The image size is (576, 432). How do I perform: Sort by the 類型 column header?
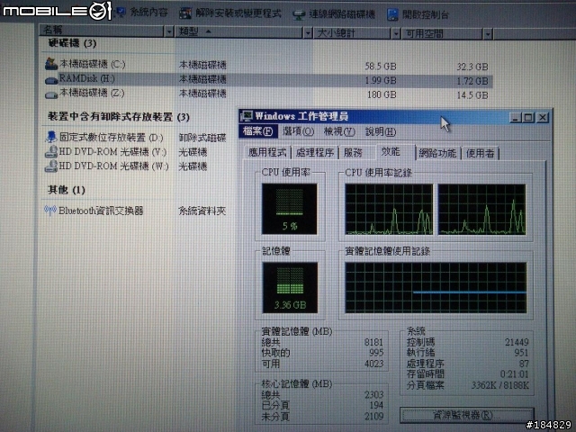point(239,32)
